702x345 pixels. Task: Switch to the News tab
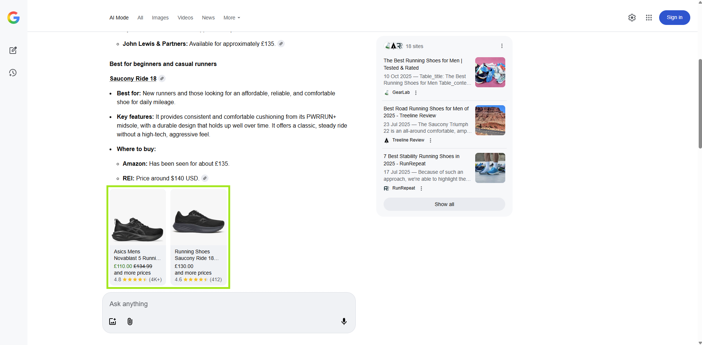pos(208,18)
